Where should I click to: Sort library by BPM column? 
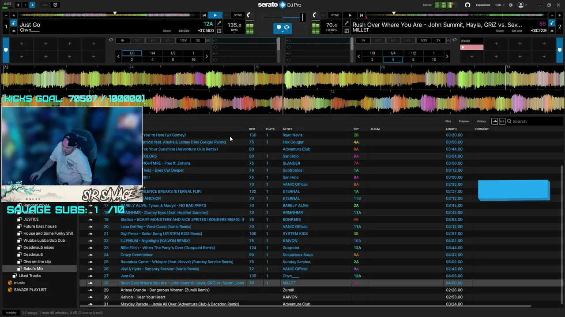coord(252,129)
